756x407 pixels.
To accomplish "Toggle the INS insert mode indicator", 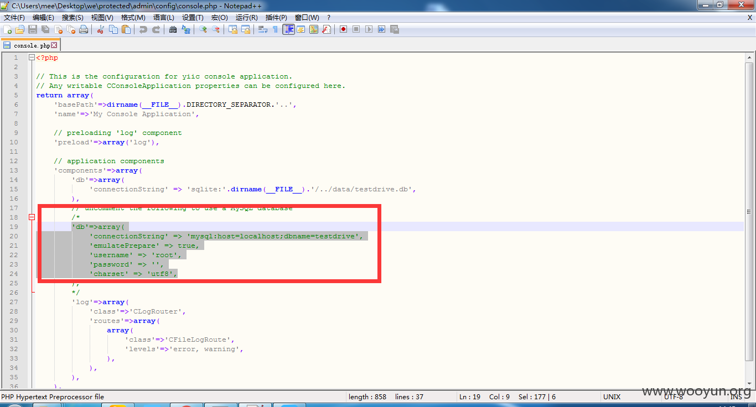I will [736, 396].
